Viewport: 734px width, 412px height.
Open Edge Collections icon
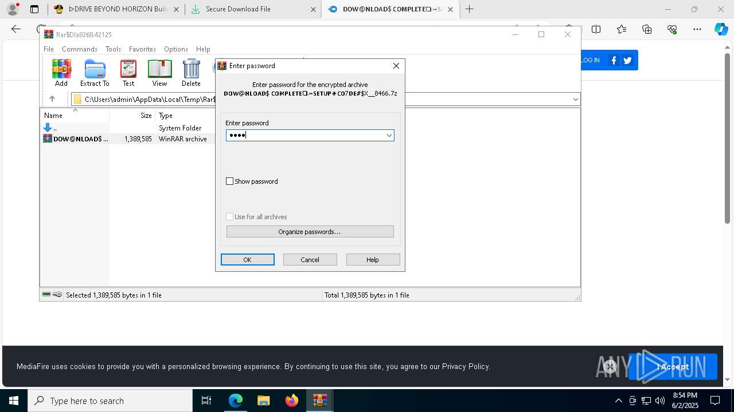click(x=647, y=29)
